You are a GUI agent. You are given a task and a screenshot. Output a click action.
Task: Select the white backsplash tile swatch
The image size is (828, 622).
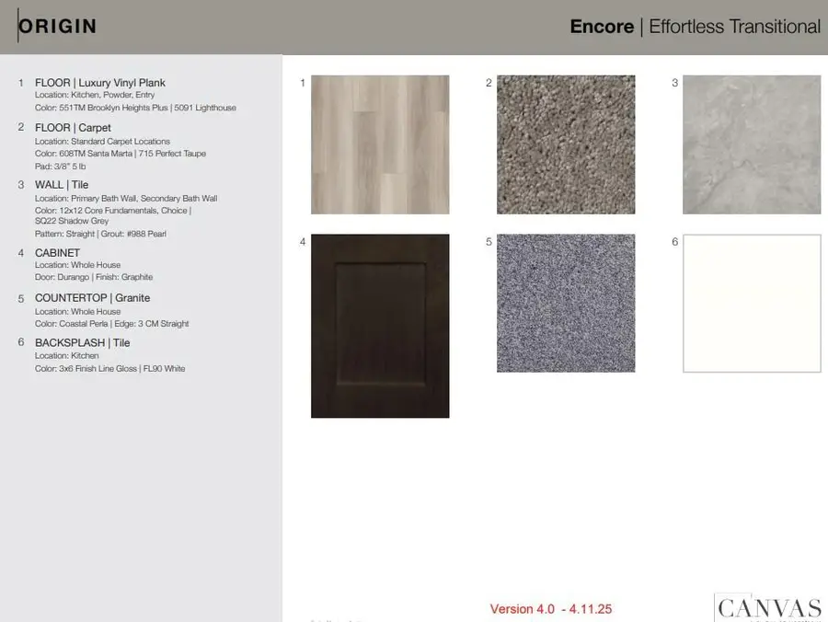pos(752,303)
